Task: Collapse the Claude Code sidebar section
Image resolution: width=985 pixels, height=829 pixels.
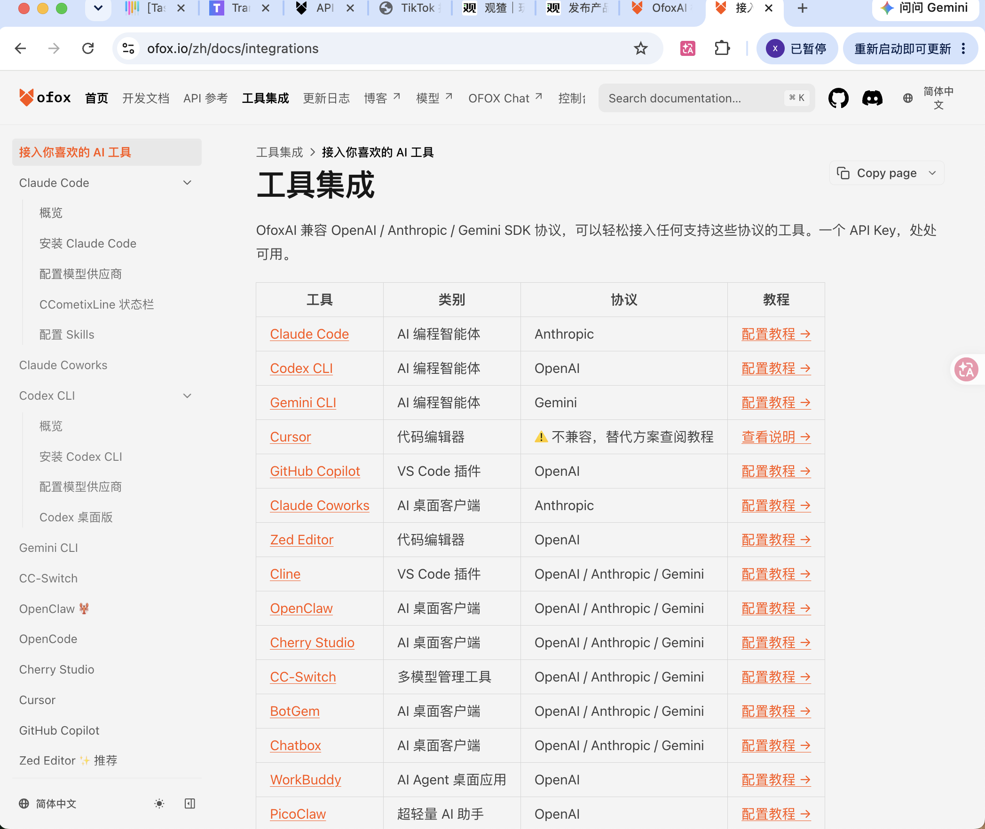Action: click(x=187, y=183)
